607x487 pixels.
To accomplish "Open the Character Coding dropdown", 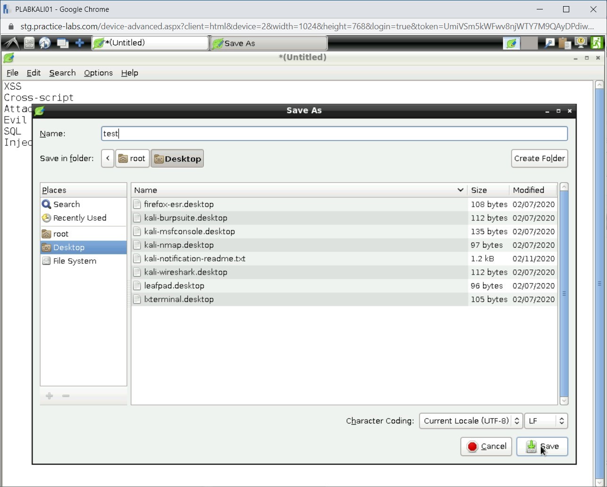I will pos(470,421).
